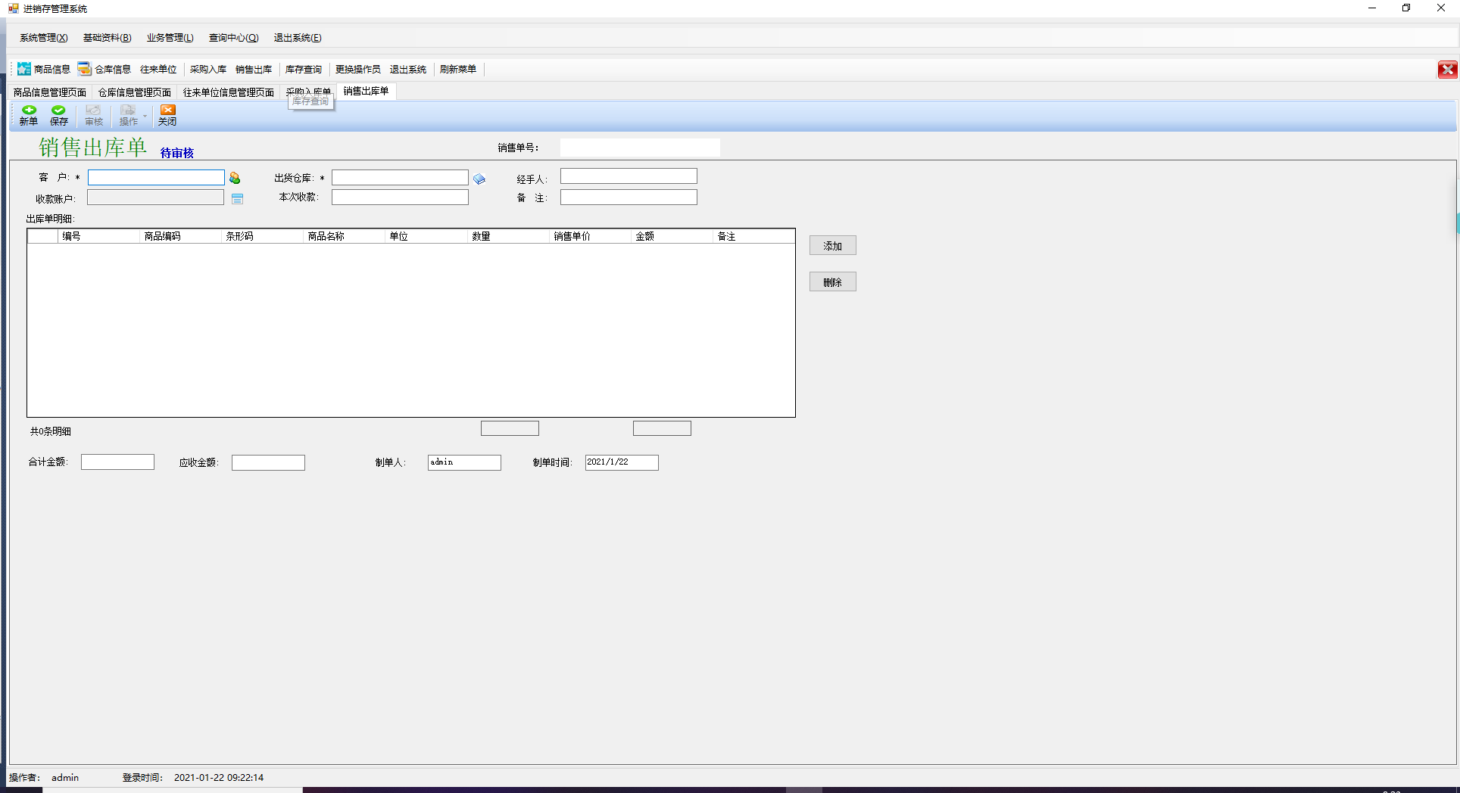The height and width of the screenshot is (793, 1460).
Task: Open 仓库信息 toolbar icon
Action: click(105, 69)
